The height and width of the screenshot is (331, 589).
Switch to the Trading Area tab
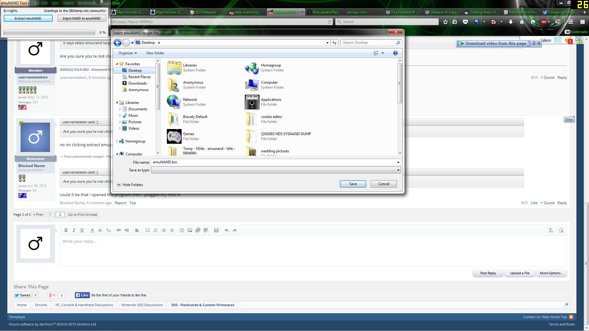tap(481, 12)
